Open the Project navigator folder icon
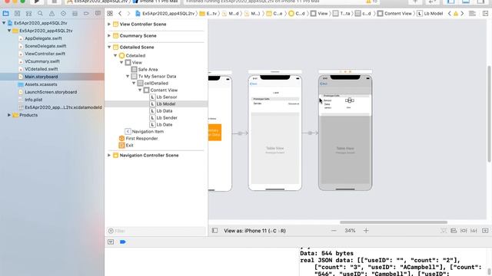 point(5,14)
